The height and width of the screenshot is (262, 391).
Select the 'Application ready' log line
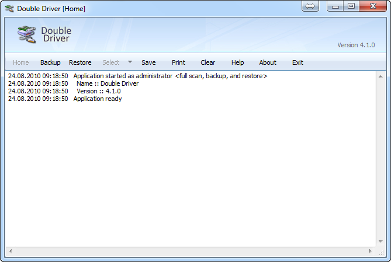click(65, 99)
